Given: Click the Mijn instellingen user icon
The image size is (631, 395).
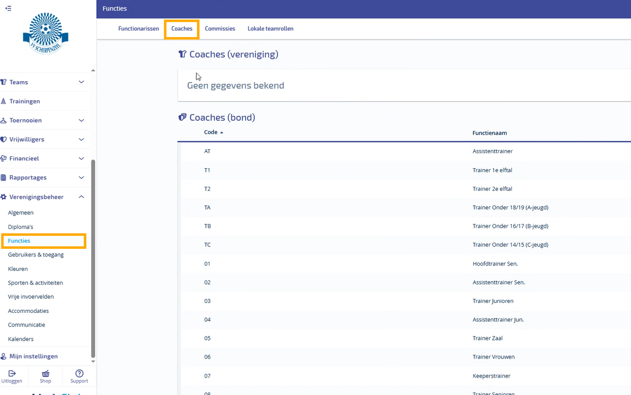Looking at the screenshot, I should 4,356.
